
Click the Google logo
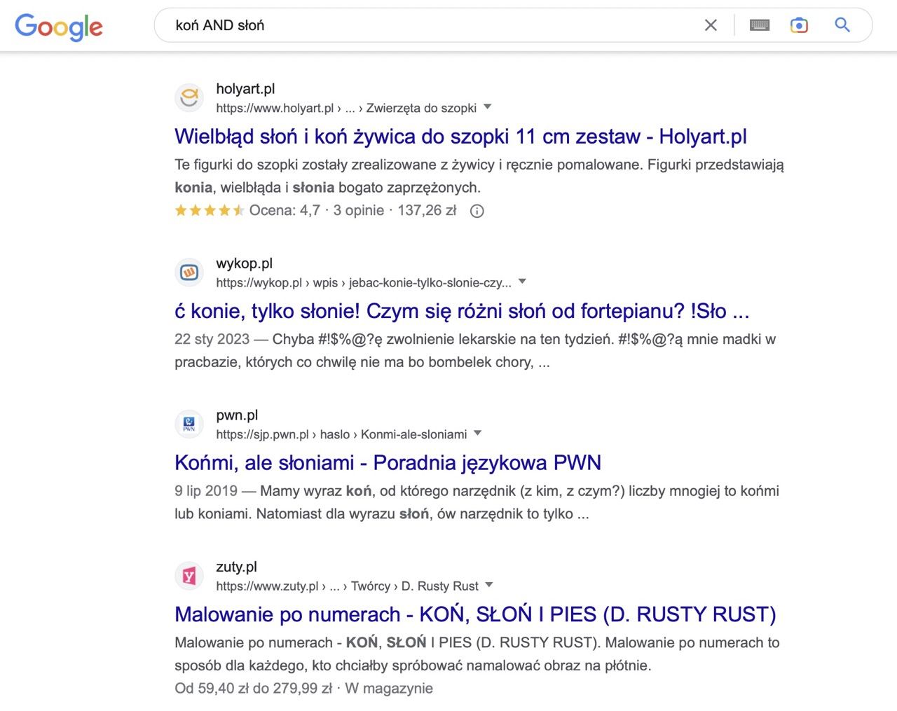[x=59, y=27]
